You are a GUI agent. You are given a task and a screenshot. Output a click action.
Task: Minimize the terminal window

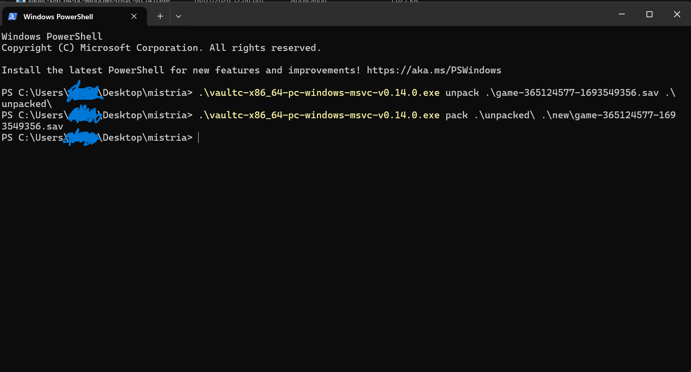point(622,14)
